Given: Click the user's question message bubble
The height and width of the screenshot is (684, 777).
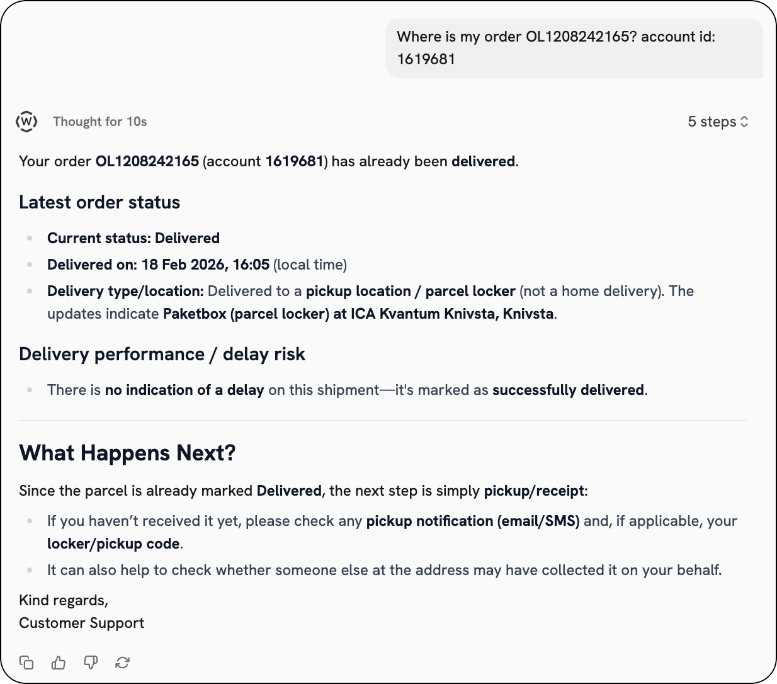Looking at the screenshot, I should [x=574, y=48].
